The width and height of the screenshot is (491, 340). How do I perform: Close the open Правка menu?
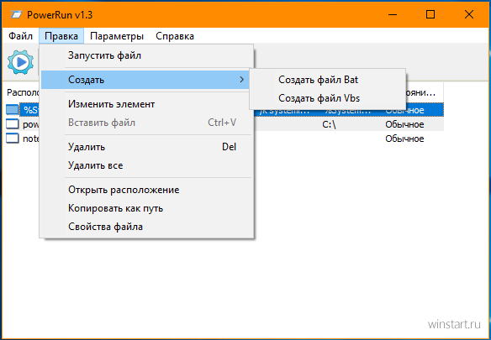pyautogui.click(x=61, y=36)
